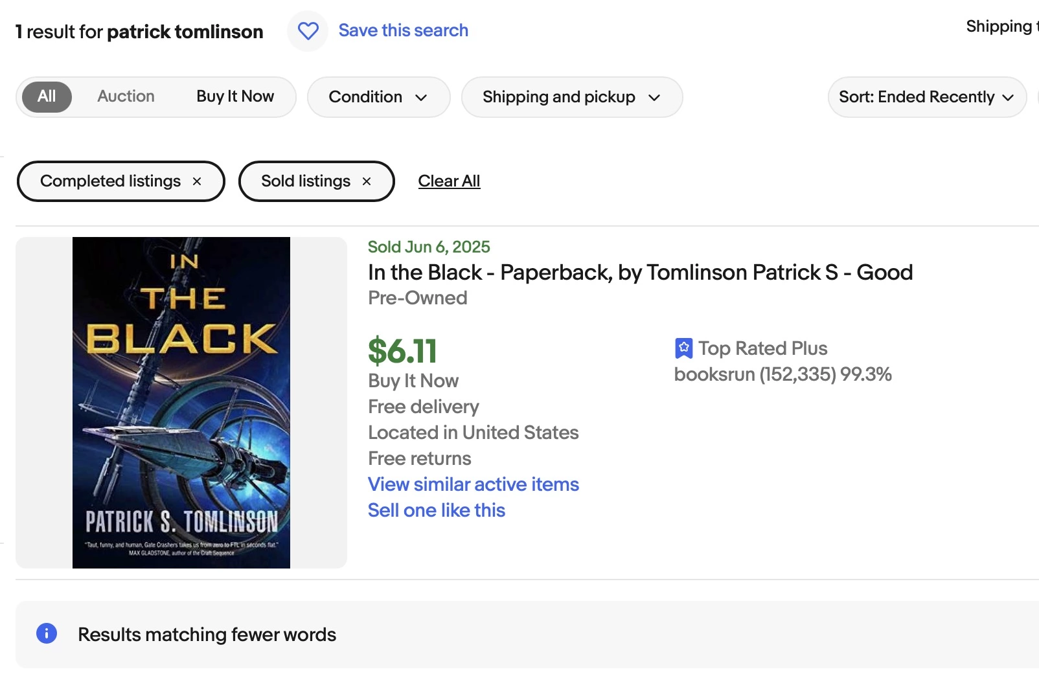Click the Free returns text
The width and height of the screenshot is (1039, 676).
click(420, 458)
